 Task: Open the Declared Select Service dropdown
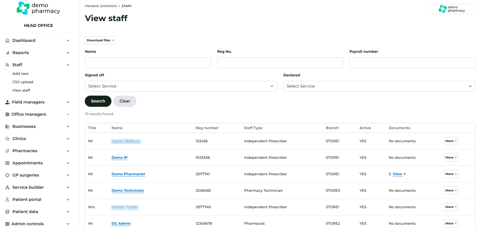[x=379, y=86]
